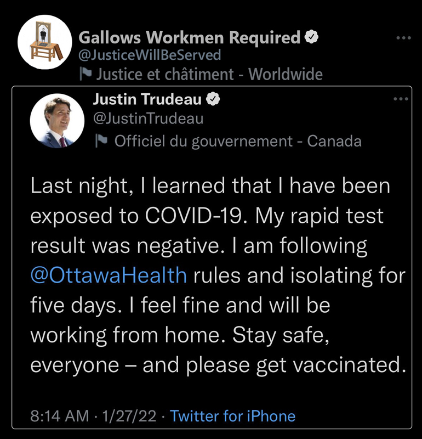
Task: Click the verified badge beside Justin Trudeau
Action: pos(213,99)
